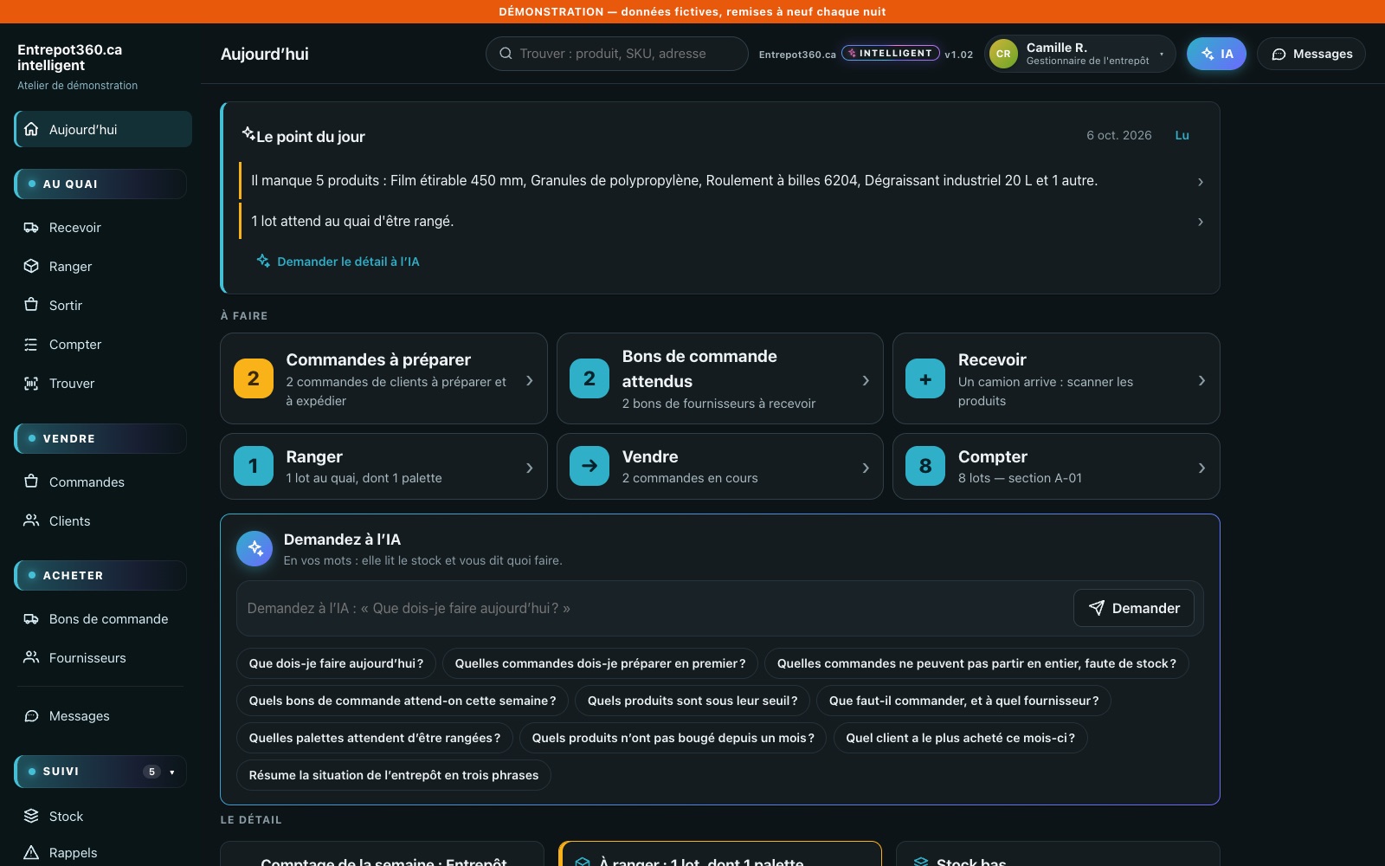Expand the '1 lot attend au quai' chevron
This screenshot has width=1385, height=866.
[x=1201, y=223]
